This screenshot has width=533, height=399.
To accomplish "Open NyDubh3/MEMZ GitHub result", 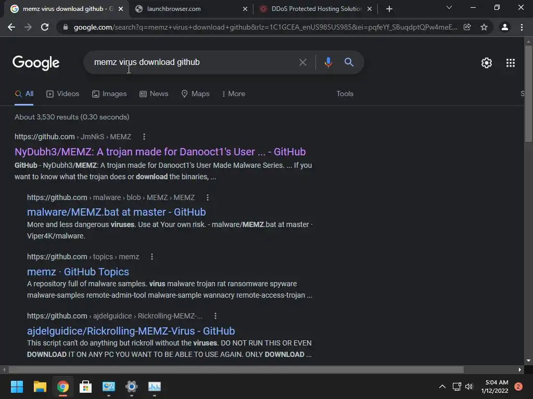I will 160,152.
